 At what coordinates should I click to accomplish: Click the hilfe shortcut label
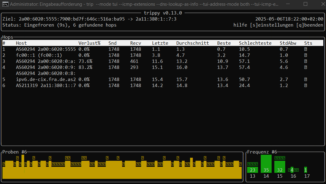pos(240,25)
